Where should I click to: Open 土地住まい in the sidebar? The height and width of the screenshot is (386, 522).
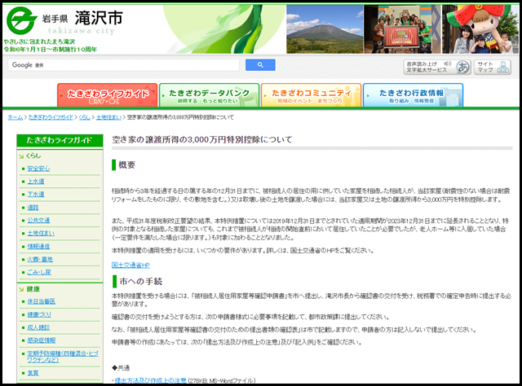41,233
